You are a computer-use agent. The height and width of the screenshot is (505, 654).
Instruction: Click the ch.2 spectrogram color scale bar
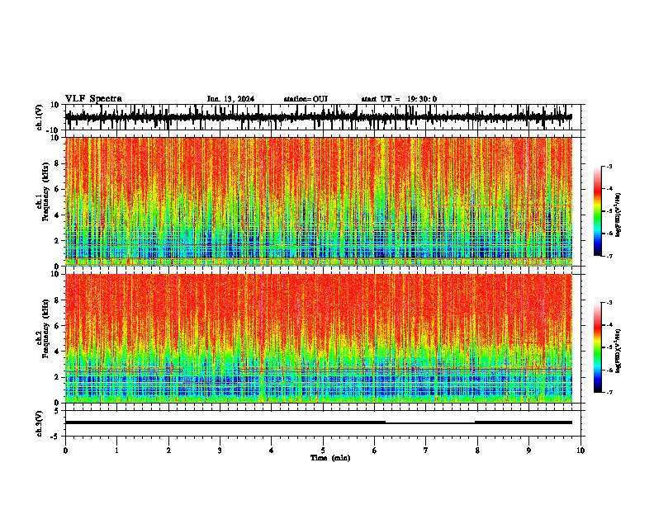click(x=598, y=347)
